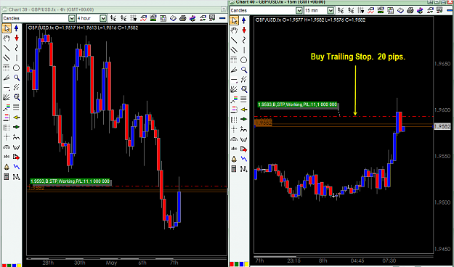This screenshot has width=454, height=267.
Task: Select the abc text tool in Chart 39
Action: [x=7, y=157]
